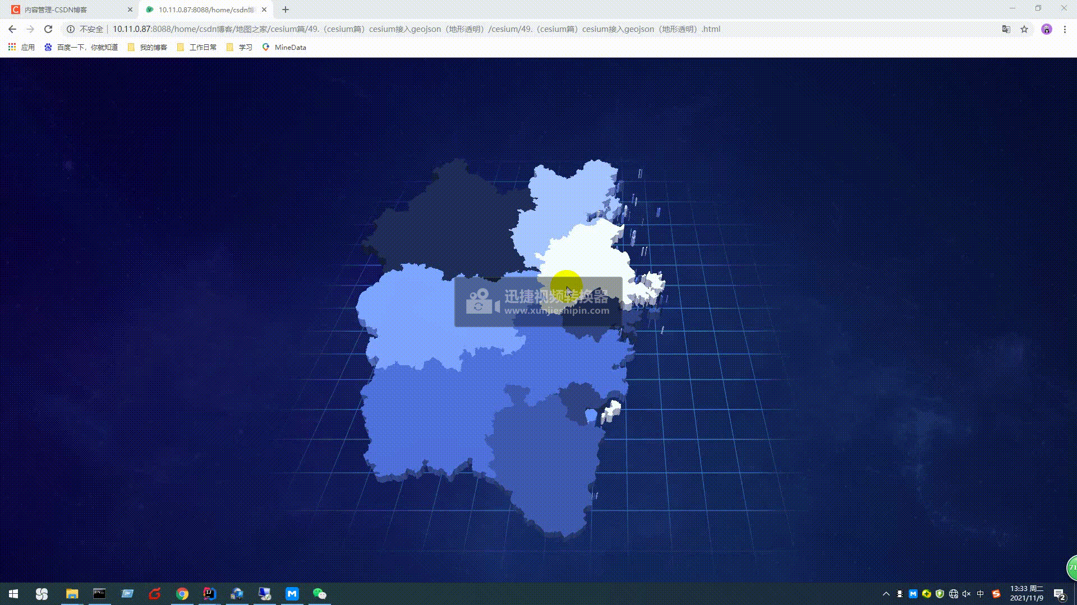The width and height of the screenshot is (1077, 605).
Task: Bookmark this page with the star icon
Action: 1024,29
